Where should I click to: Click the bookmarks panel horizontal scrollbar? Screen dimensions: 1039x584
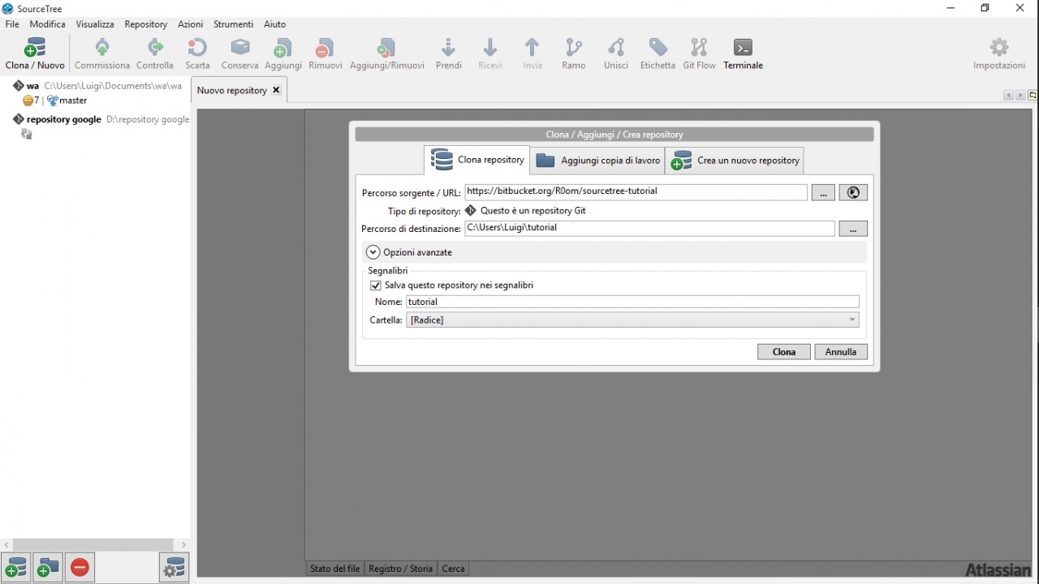(93, 544)
